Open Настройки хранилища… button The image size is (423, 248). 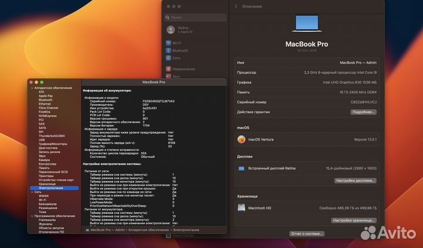(x=354, y=220)
